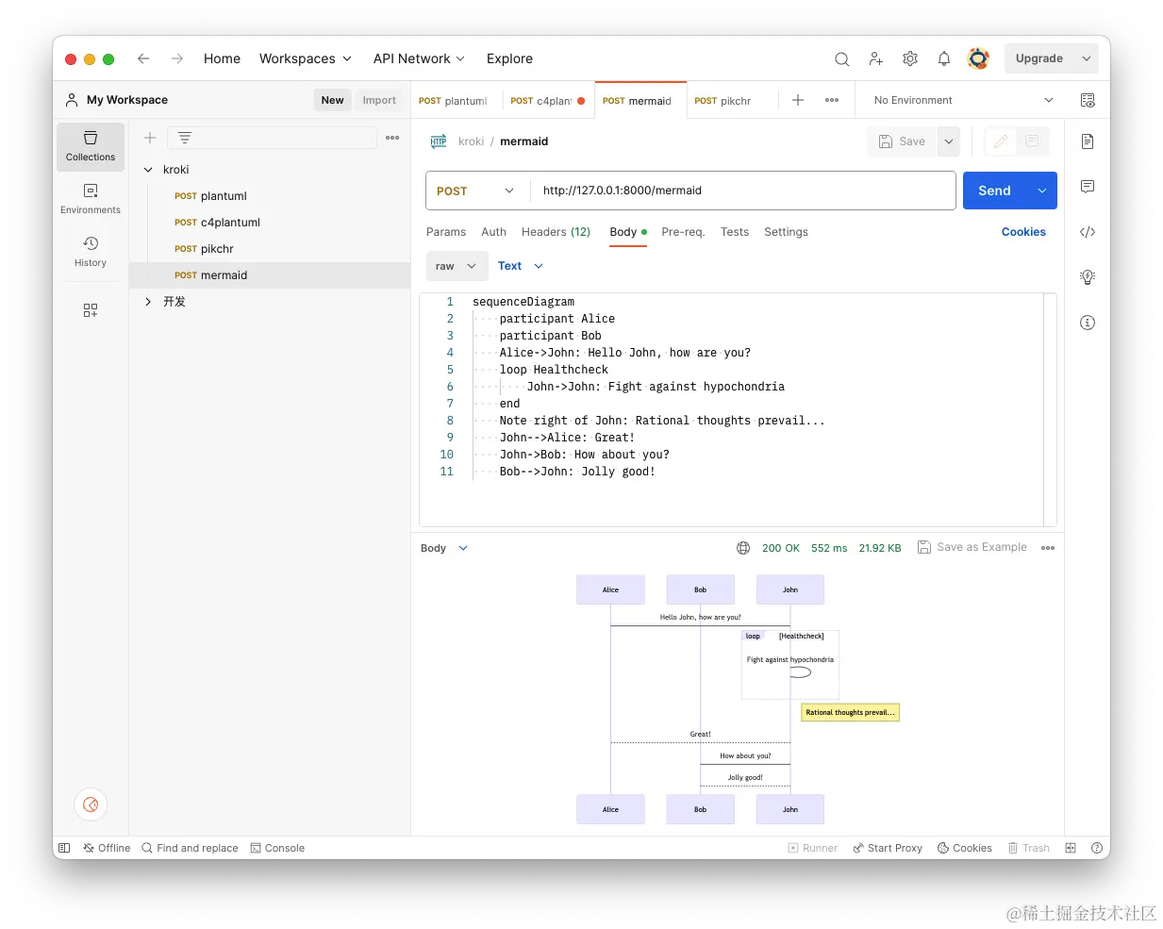1163x929 pixels.
Task: Click the comment mode icon beside pencil
Action: pos(1032,141)
